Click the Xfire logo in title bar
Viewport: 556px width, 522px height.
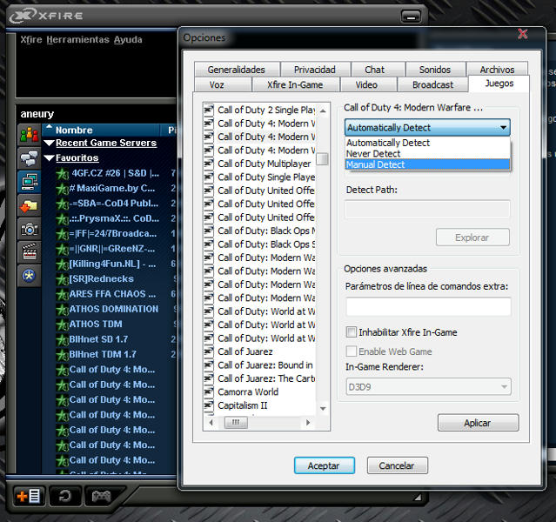(x=46, y=16)
